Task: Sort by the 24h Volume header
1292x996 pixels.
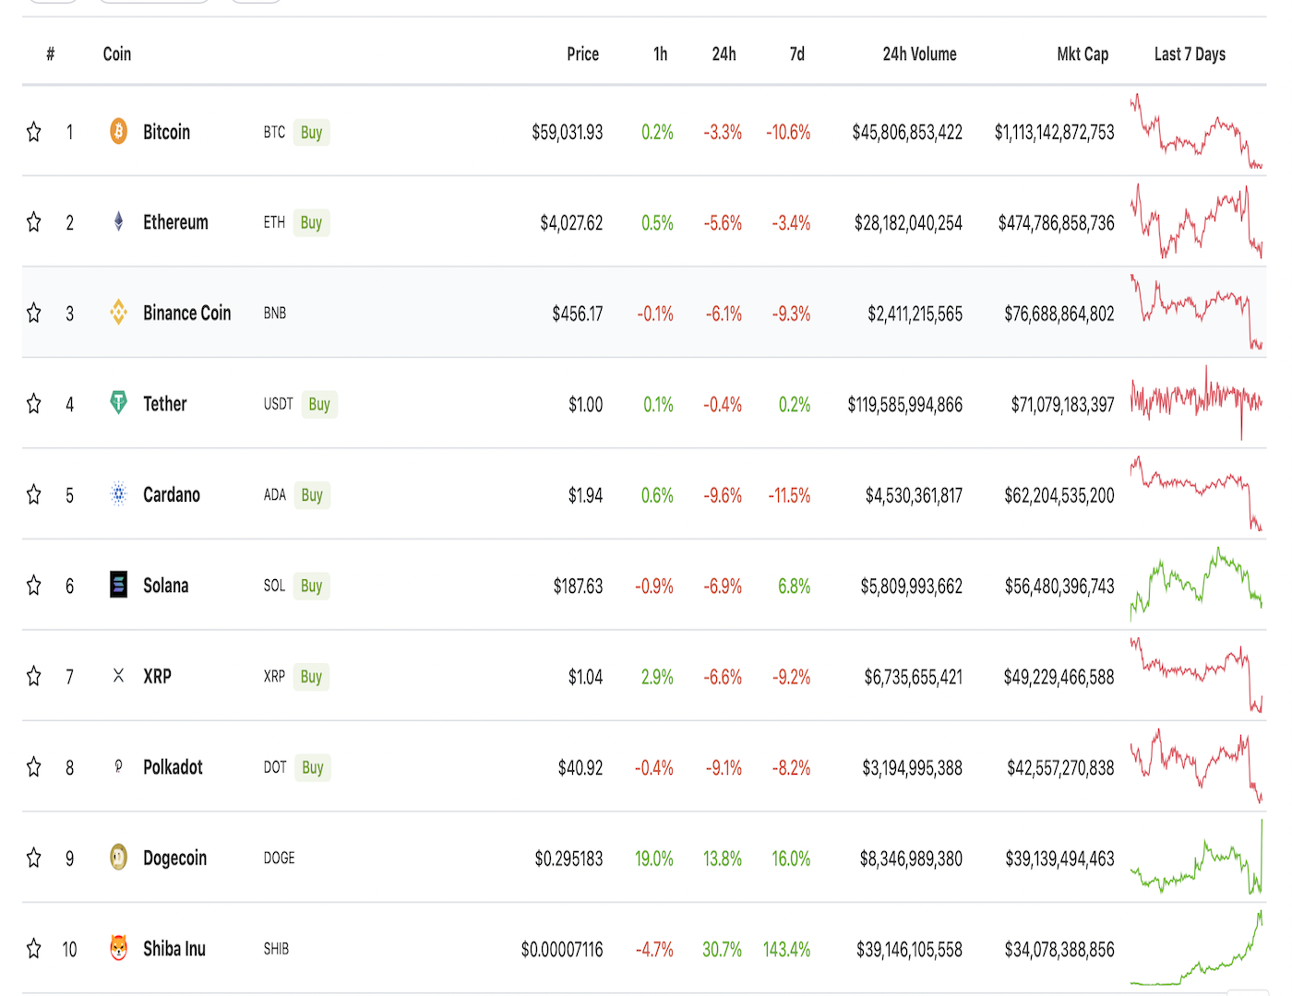Action: (919, 53)
